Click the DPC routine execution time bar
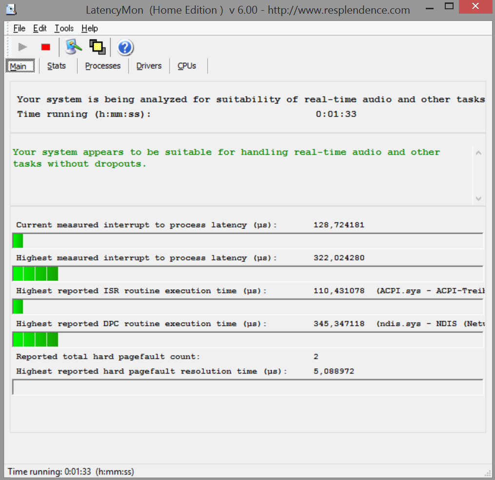 (248, 340)
